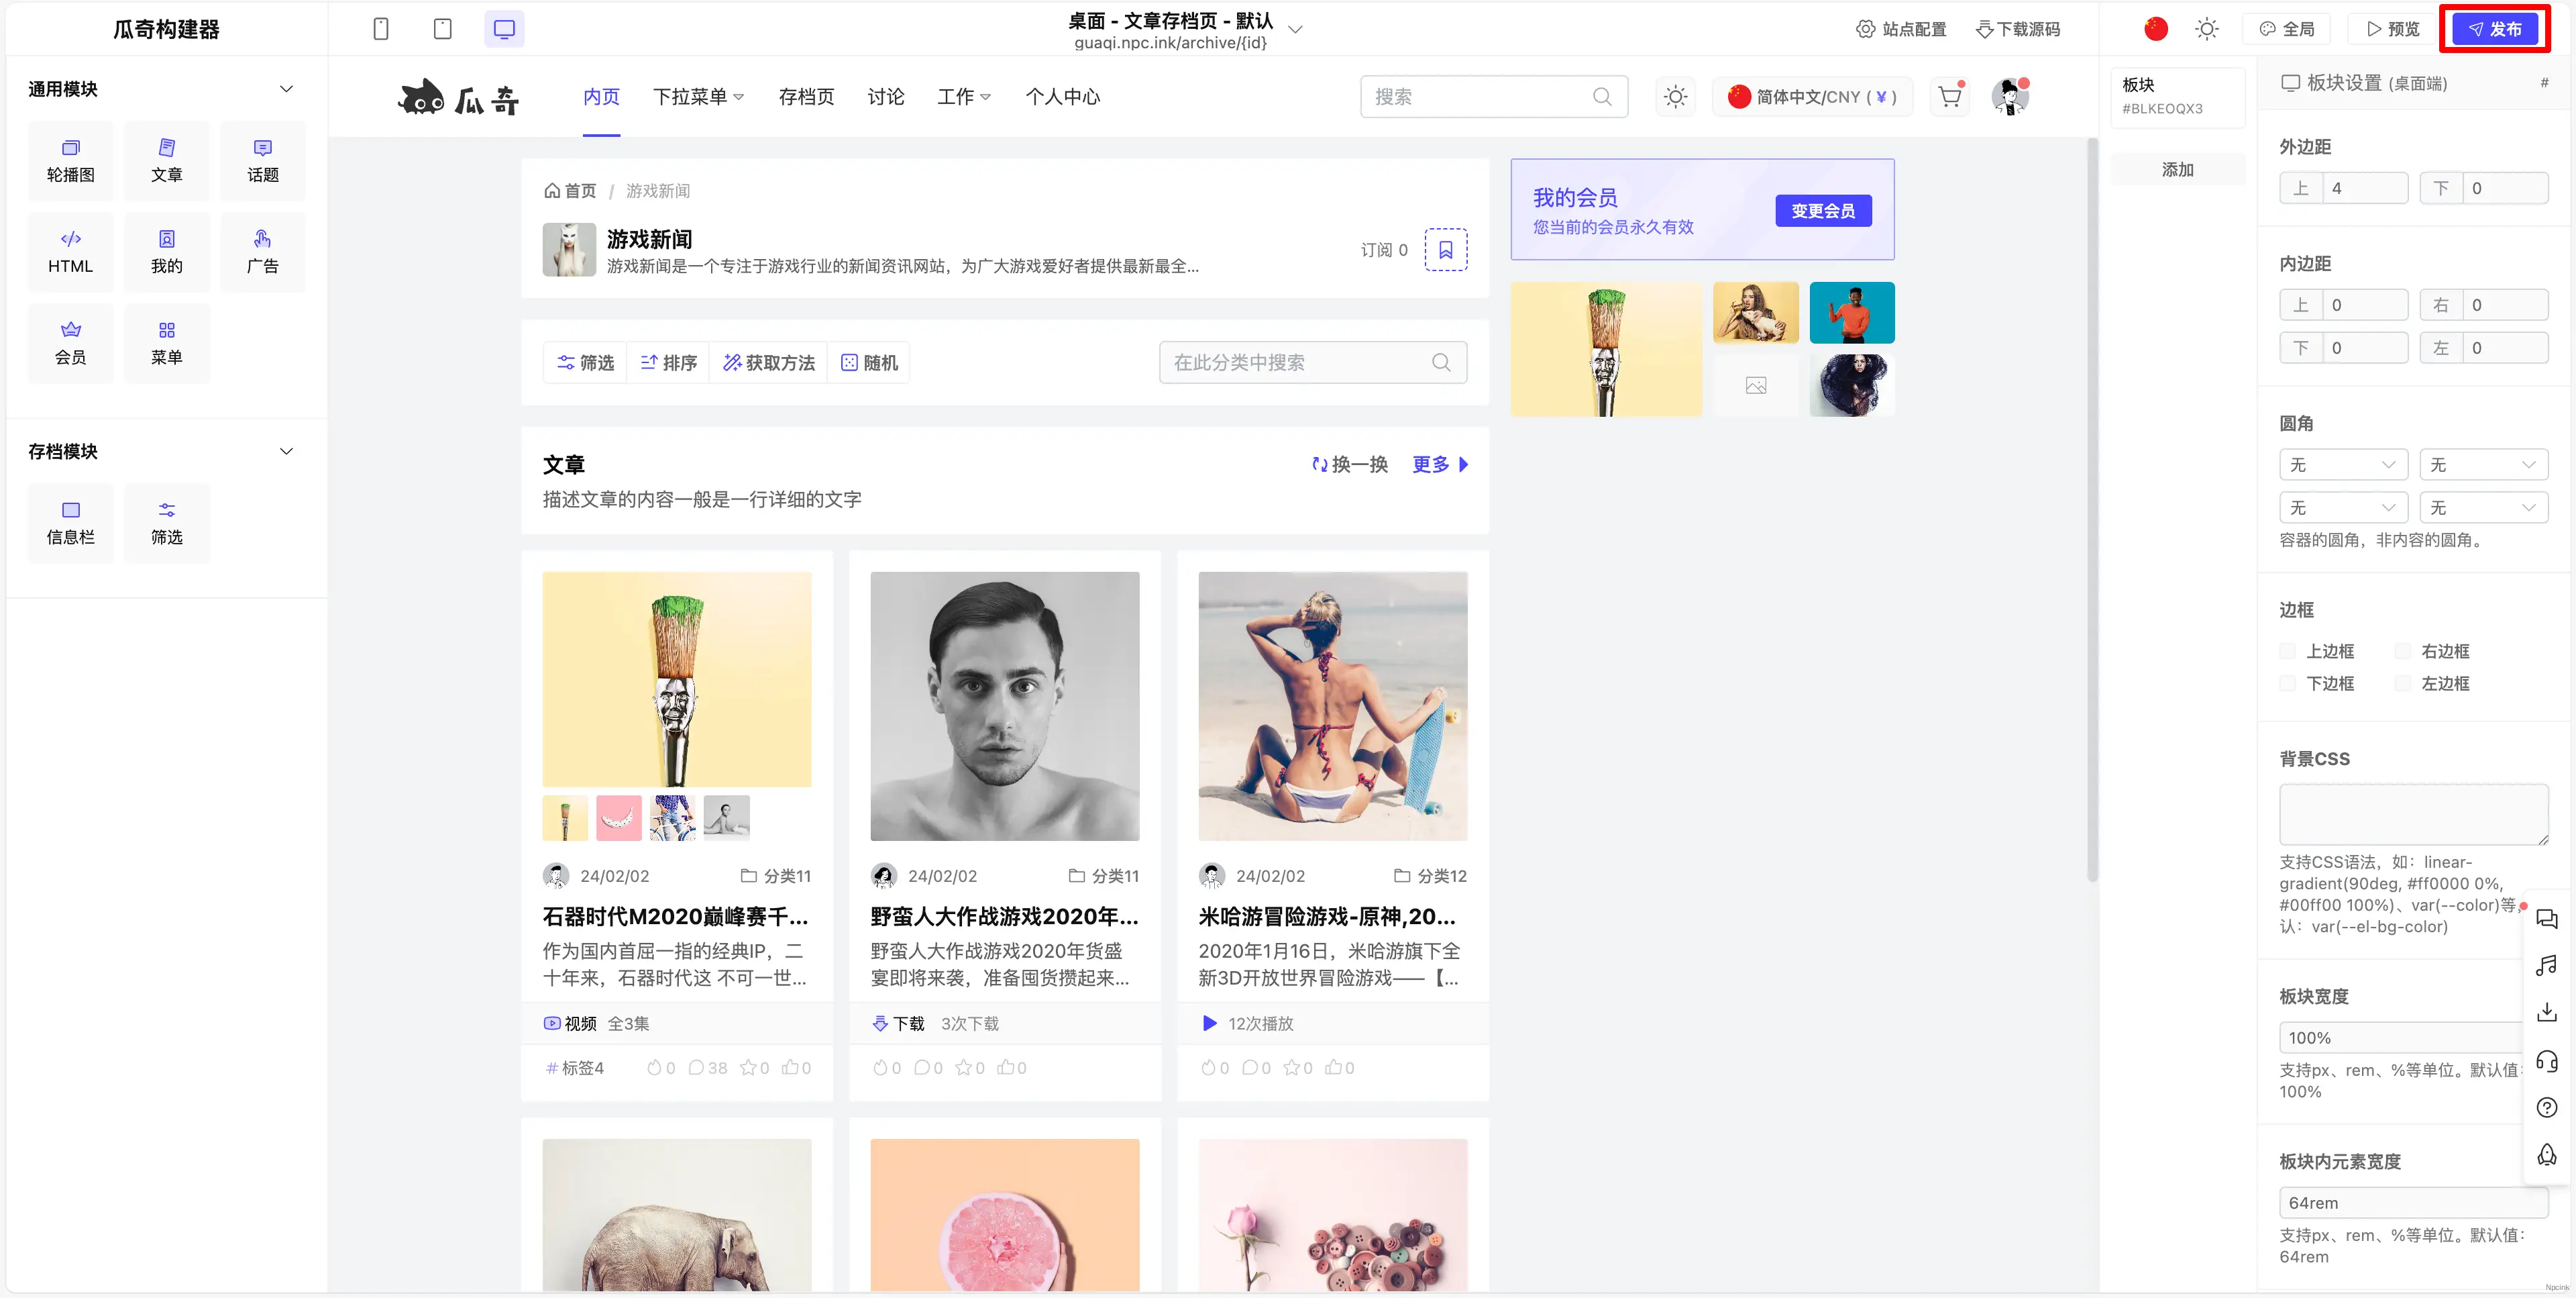Enable the 右边框 checkbox
This screenshot has width=2576, height=1298.
(2402, 652)
